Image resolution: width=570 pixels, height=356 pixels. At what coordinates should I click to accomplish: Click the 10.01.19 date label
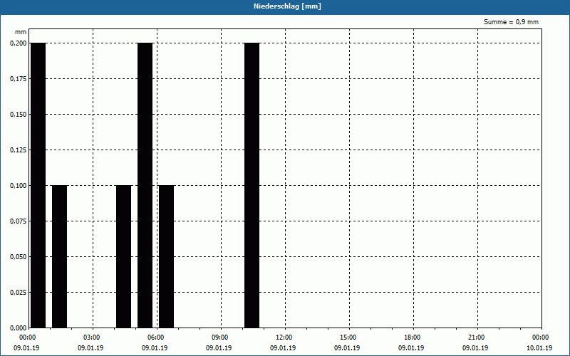point(539,348)
